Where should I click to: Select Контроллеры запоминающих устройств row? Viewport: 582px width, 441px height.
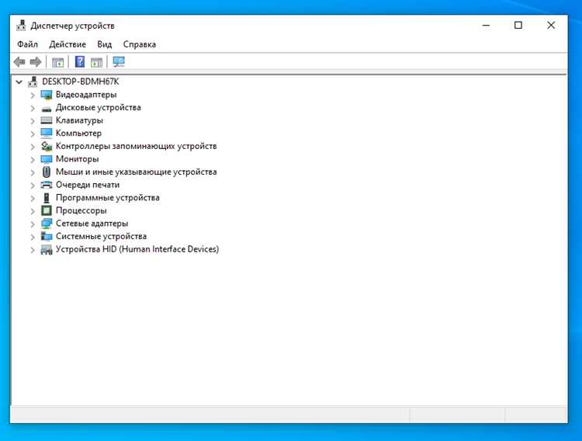pyautogui.click(x=137, y=146)
